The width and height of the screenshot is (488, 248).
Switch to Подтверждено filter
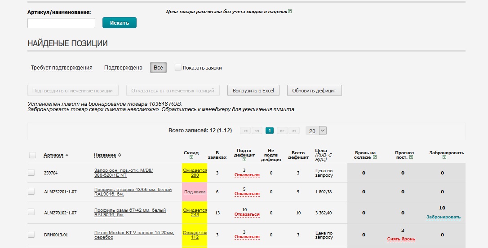(x=123, y=68)
